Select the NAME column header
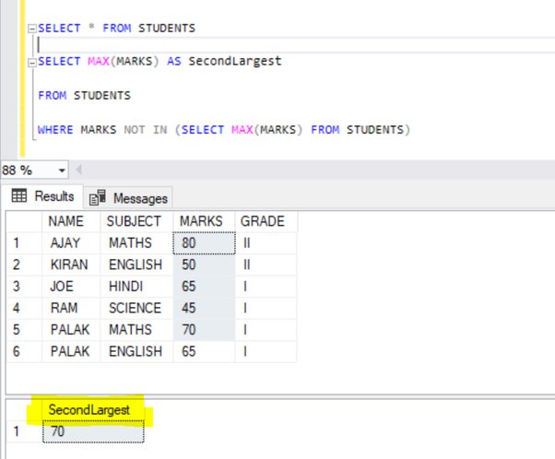The image size is (555, 459). tap(71, 221)
